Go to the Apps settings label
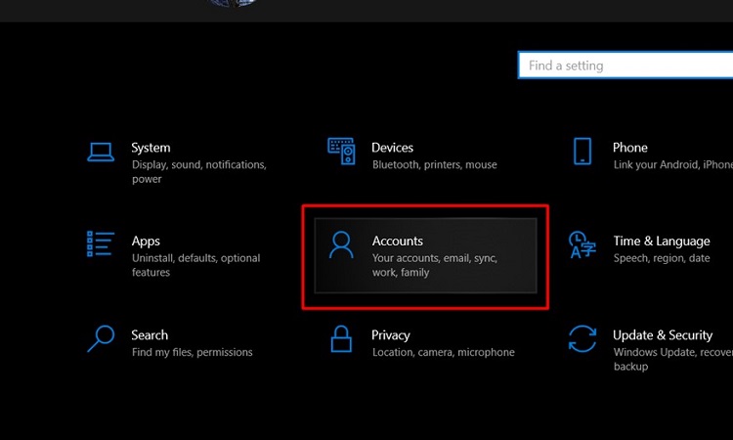The image size is (733, 440). tap(146, 242)
